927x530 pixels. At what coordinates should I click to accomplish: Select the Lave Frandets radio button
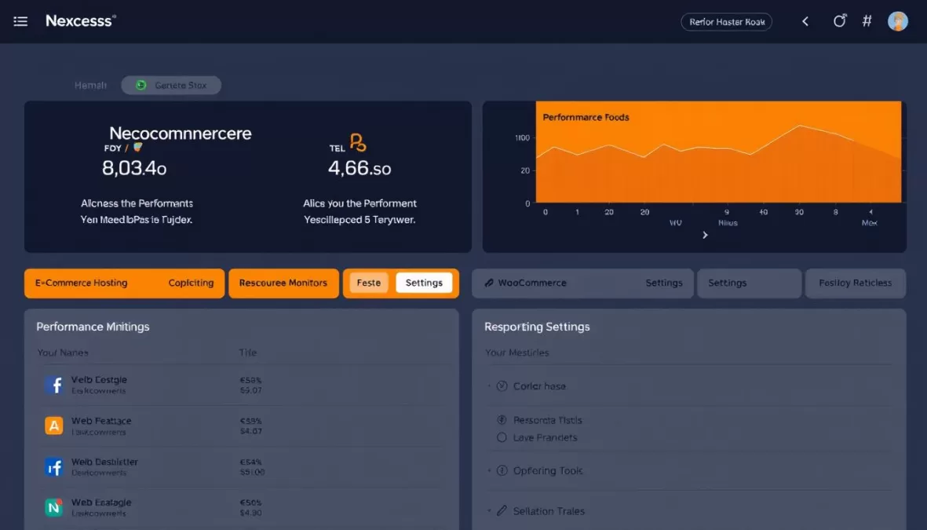pyautogui.click(x=502, y=437)
